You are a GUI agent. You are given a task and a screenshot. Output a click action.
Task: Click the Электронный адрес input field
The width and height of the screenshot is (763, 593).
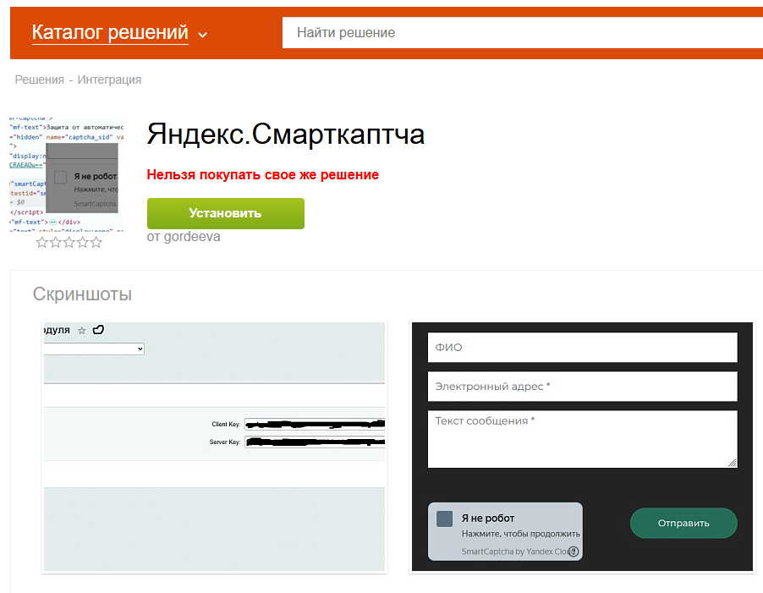pyautogui.click(x=582, y=387)
